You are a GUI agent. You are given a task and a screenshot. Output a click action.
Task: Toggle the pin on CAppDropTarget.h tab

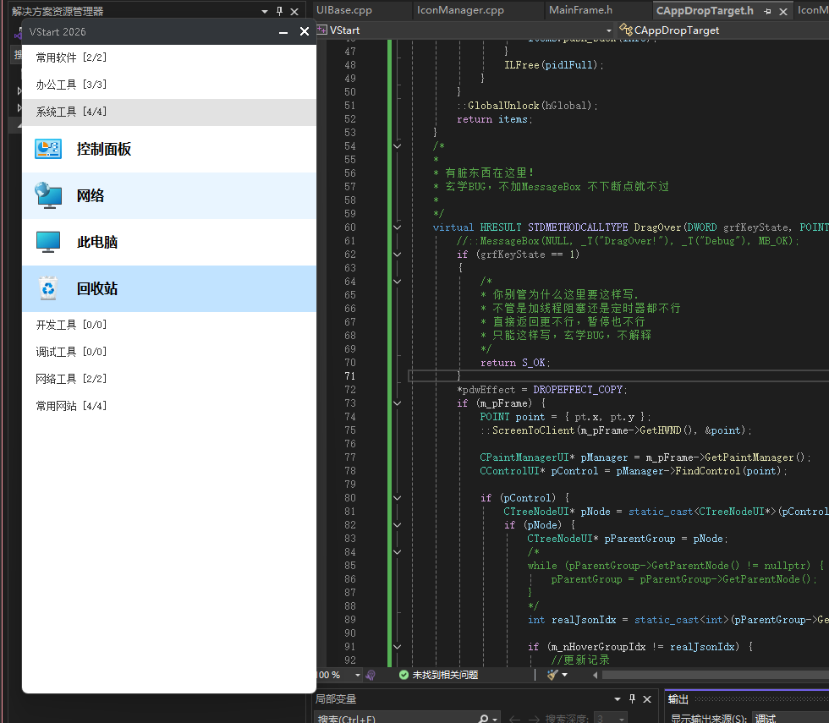(x=767, y=11)
